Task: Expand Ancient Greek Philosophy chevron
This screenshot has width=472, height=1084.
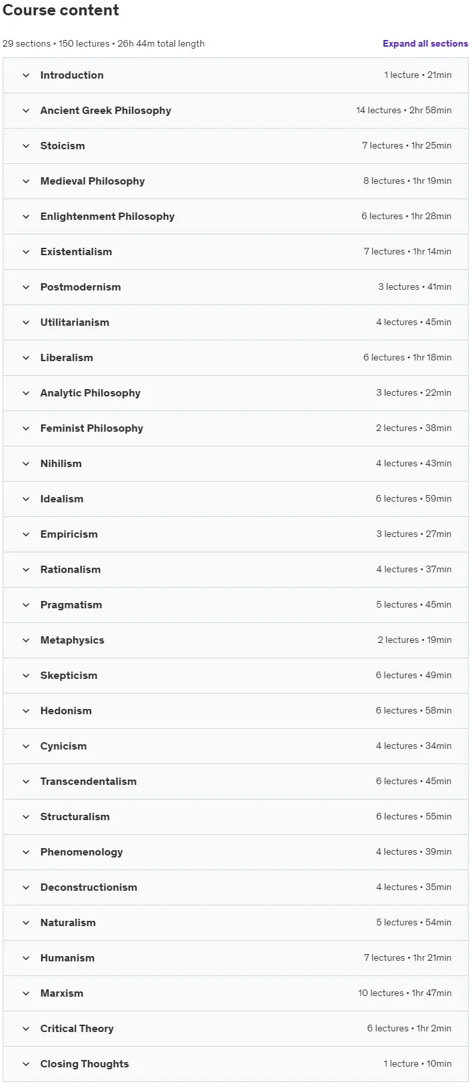Action: [26, 111]
